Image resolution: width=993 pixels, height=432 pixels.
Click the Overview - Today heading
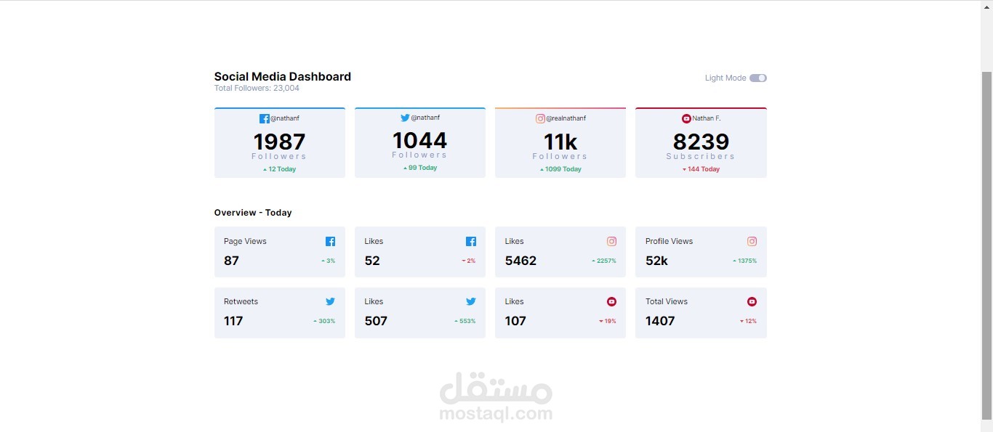point(253,212)
